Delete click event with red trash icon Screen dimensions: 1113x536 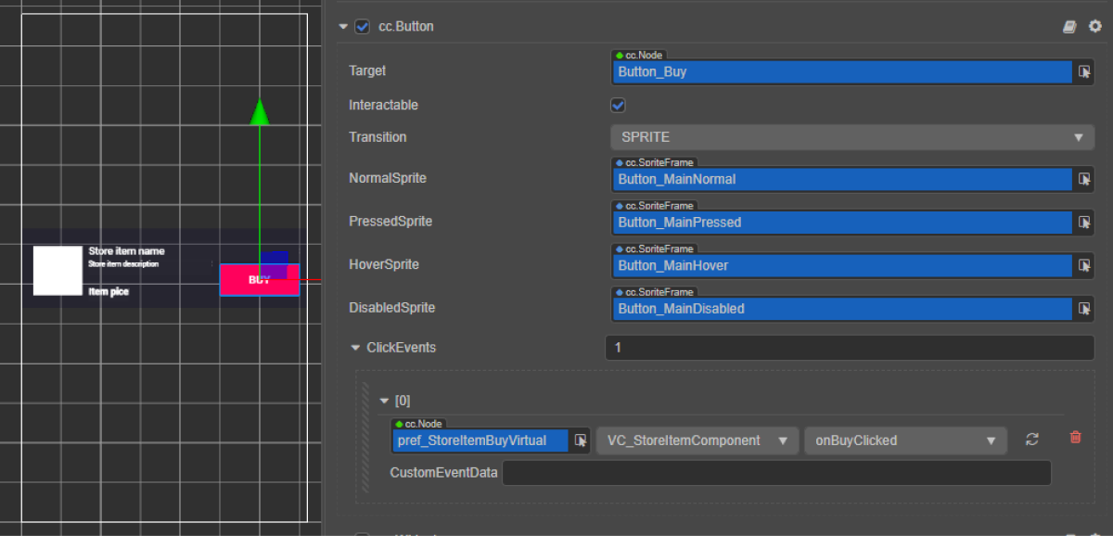pyautogui.click(x=1075, y=438)
